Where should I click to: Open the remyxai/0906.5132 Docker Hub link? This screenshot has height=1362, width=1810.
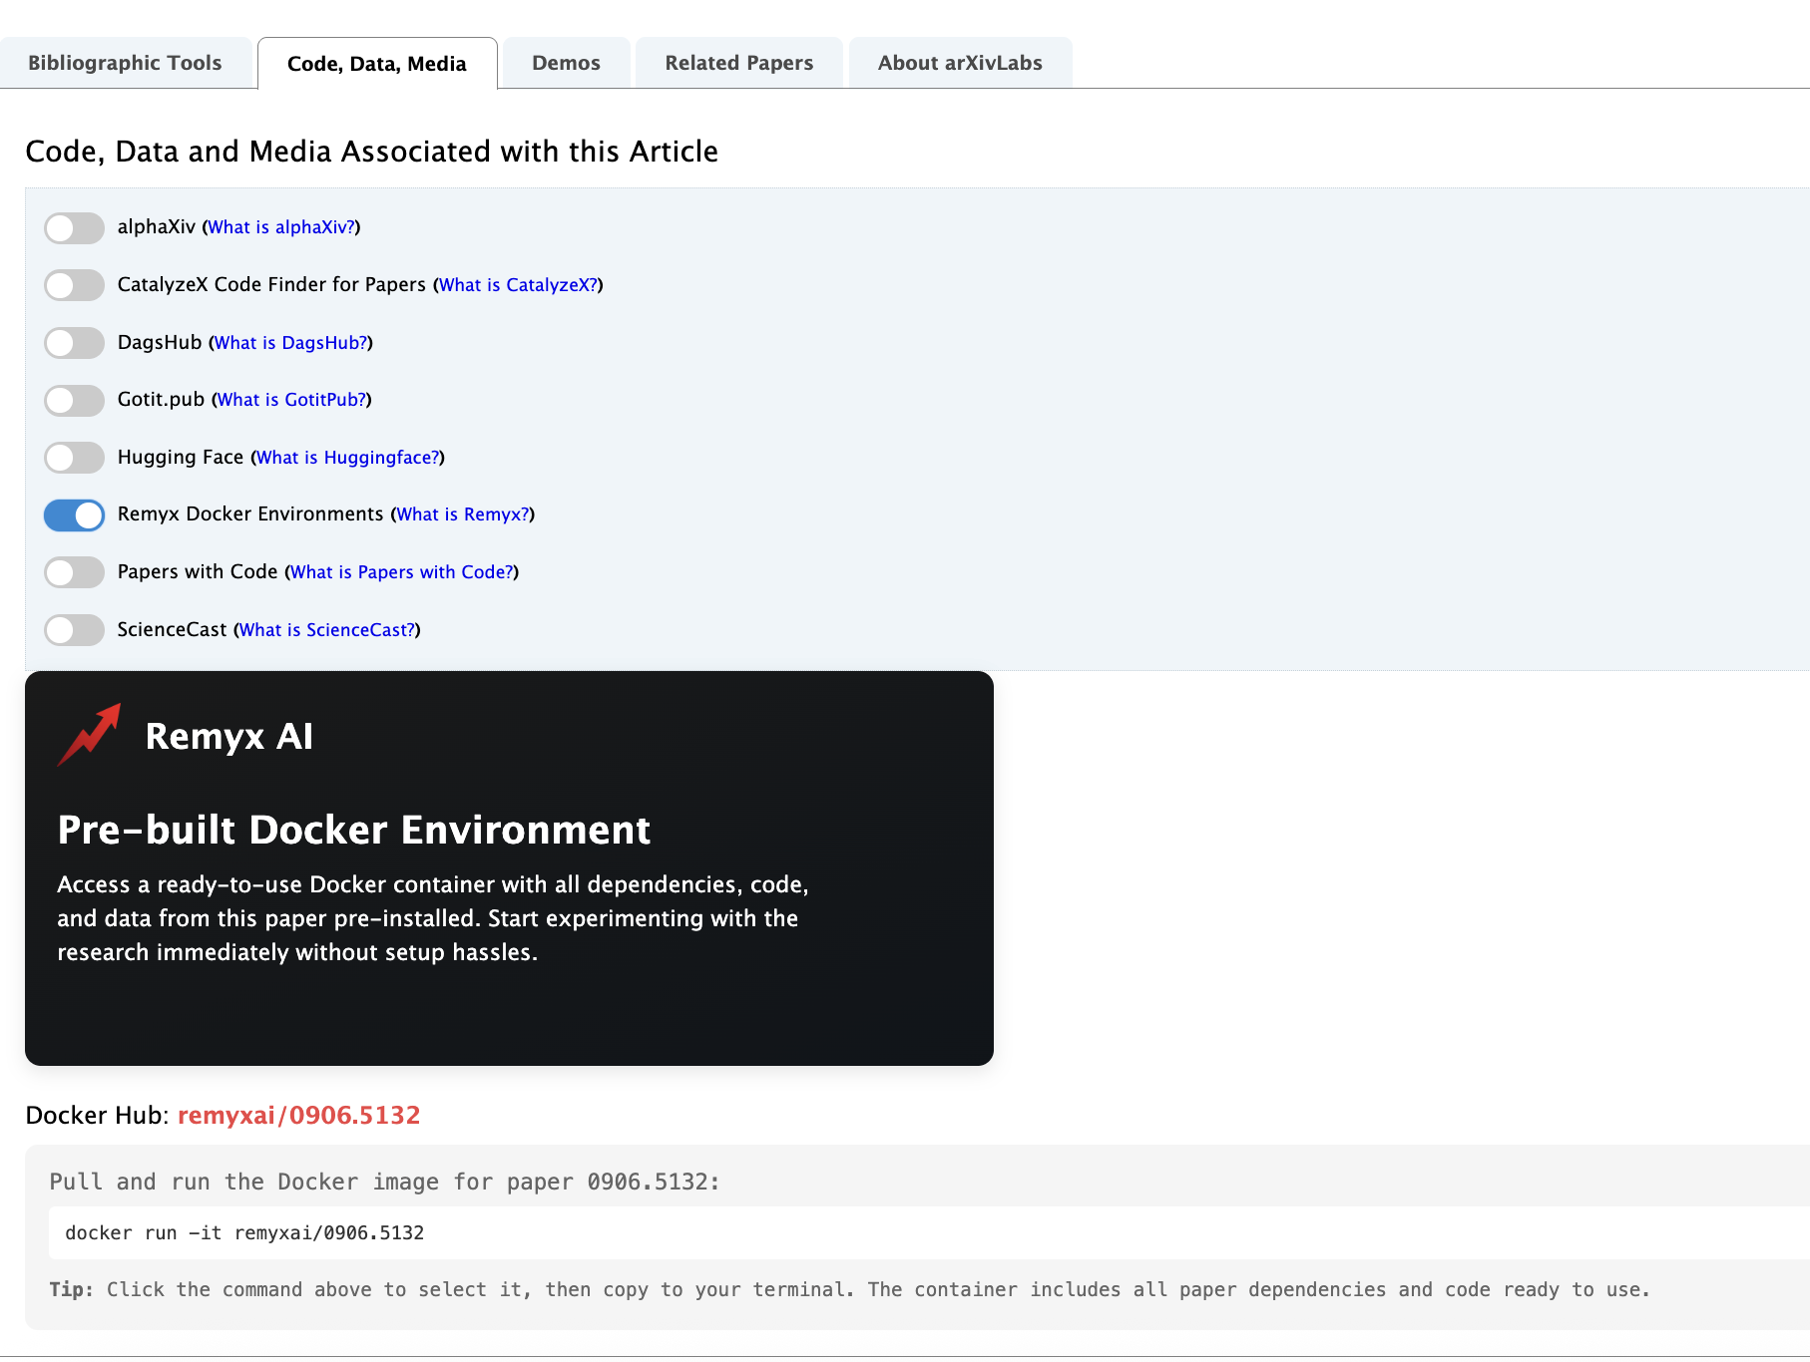(298, 1115)
